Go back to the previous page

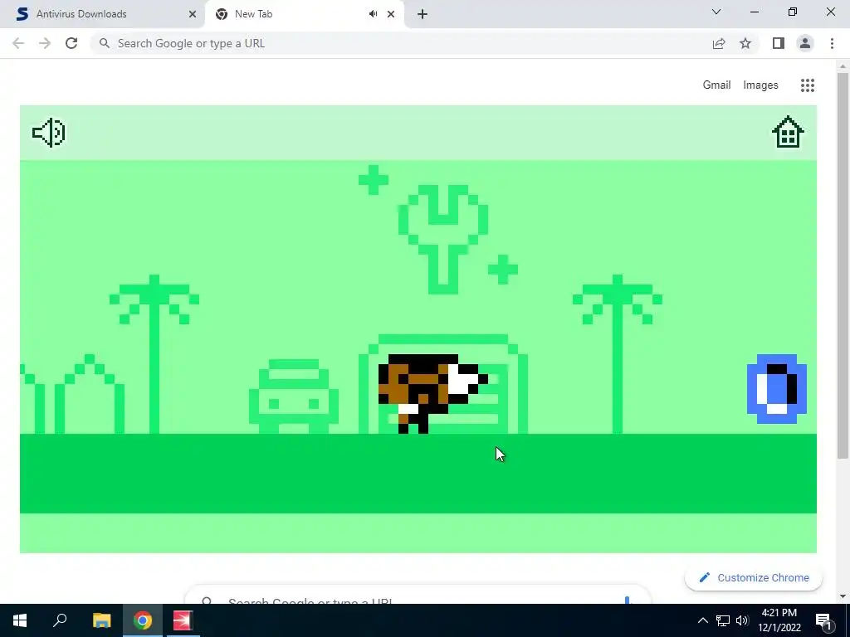click(x=18, y=43)
